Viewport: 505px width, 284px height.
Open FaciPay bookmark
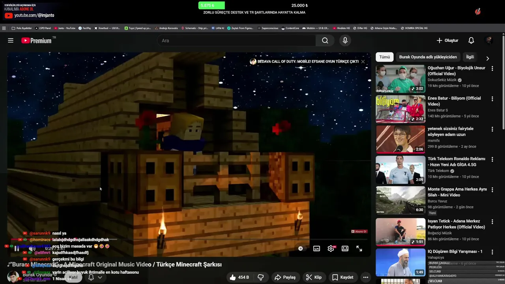(85, 28)
